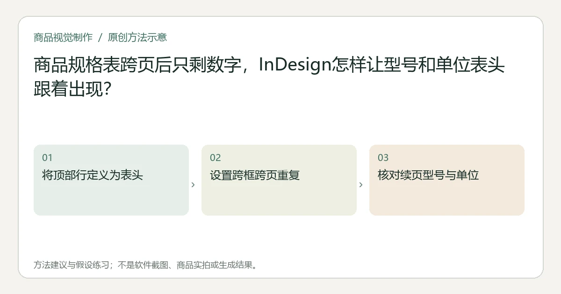The width and height of the screenshot is (561, 294).
Task: Click the 商品视觉制作 breadcrumb
Action: click(x=63, y=37)
